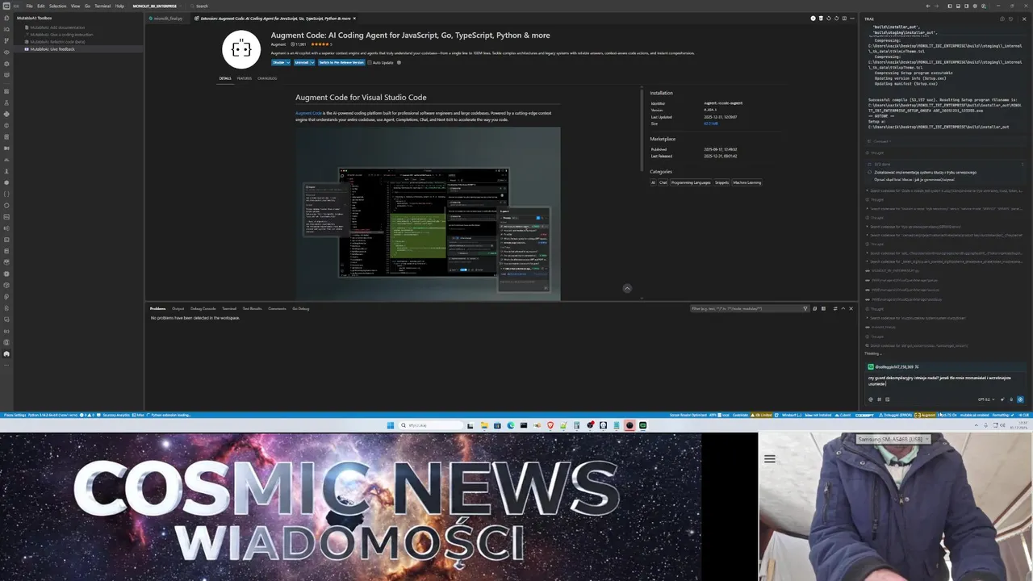Image resolution: width=1033 pixels, height=581 pixels.
Task: Close the bottom panel
Action: 851,308
